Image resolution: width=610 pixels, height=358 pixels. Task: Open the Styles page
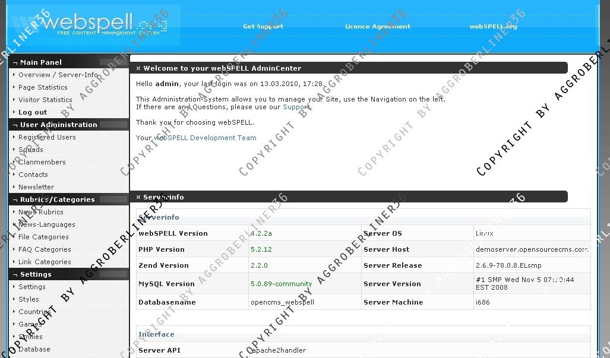point(29,299)
